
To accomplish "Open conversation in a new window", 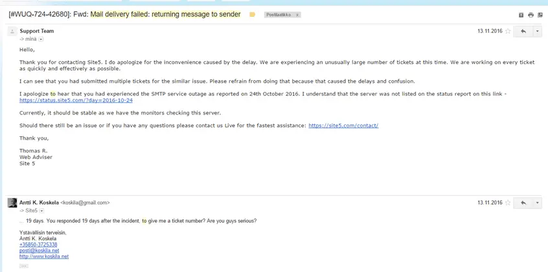I will click(x=540, y=14).
